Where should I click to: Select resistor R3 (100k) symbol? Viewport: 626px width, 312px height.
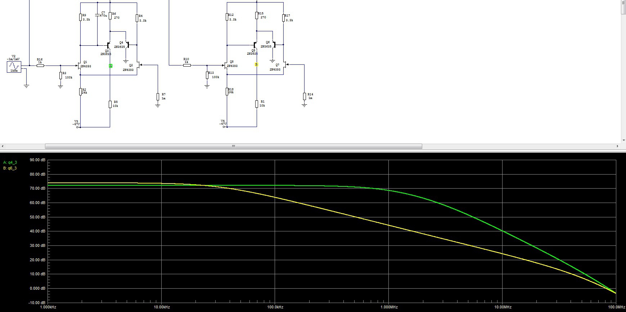(x=60, y=76)
